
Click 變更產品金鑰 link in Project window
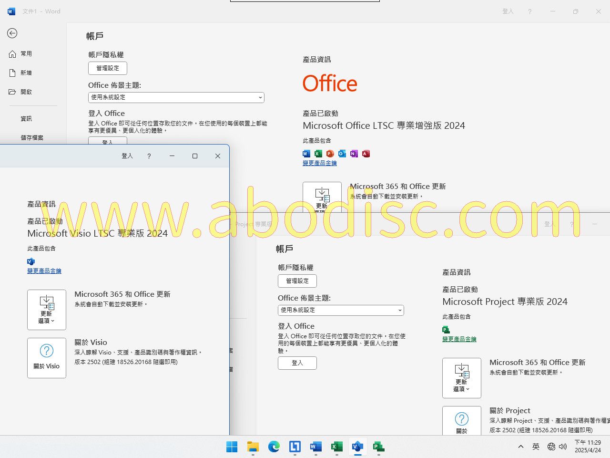tap(459, 339)
